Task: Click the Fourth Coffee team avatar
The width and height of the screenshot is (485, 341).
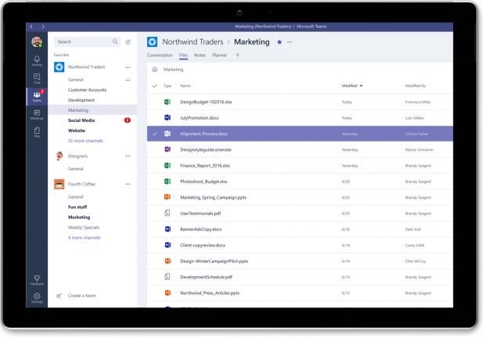Action: click(59, 184)
